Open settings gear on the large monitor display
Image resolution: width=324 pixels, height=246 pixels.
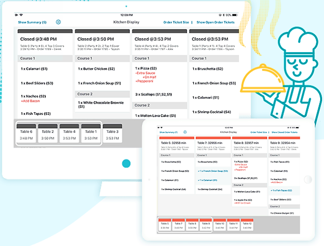pyautogui.click(x=58, y=22)
